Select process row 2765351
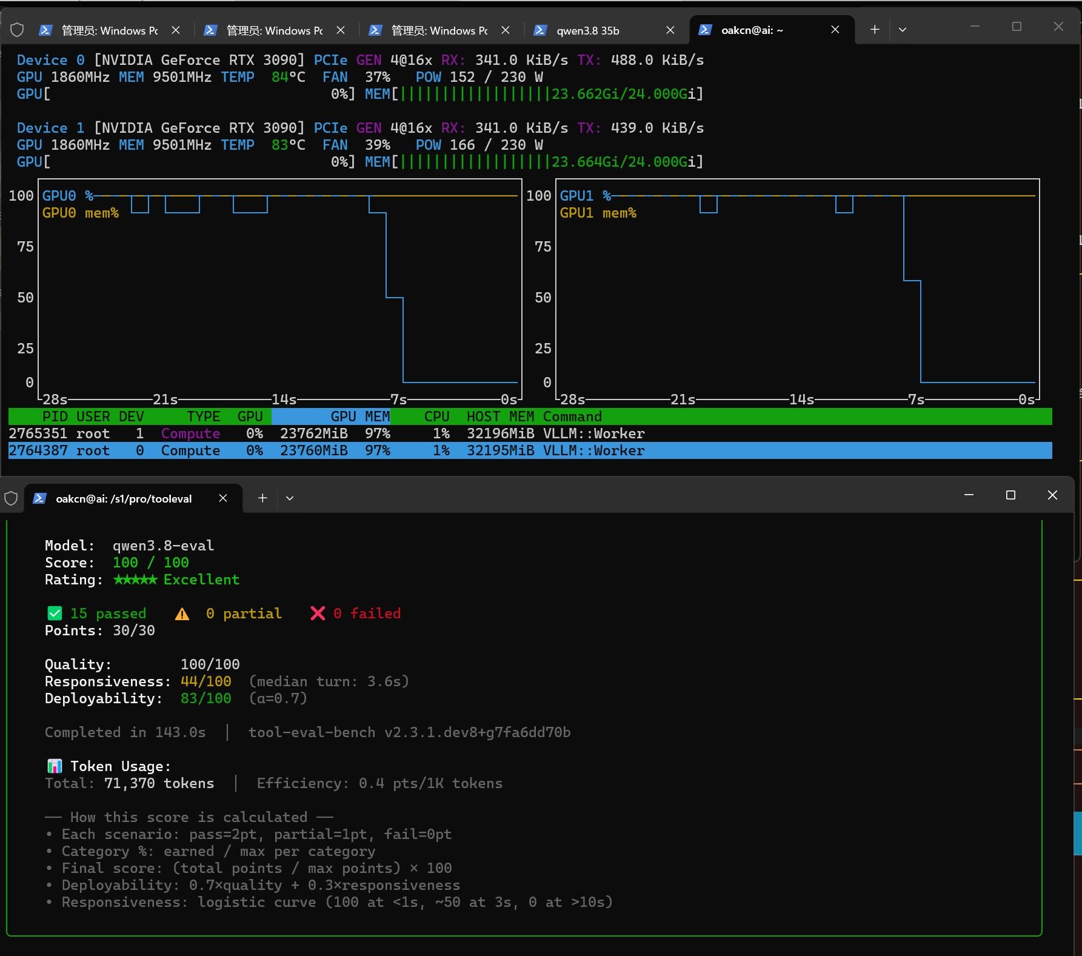Viewport: 1082px width, 956px height. (x=530, y=433)
